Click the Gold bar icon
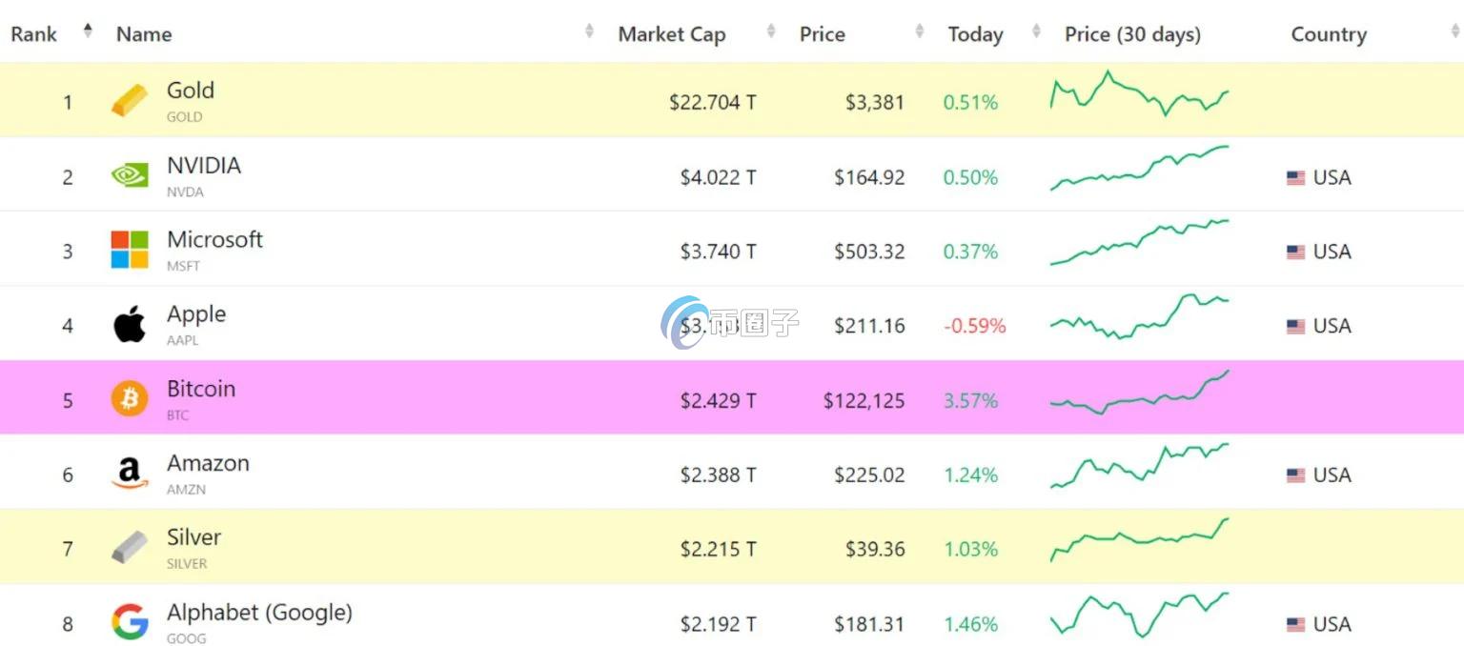This screenshot has height=646, width=1464. click(x=130, y=101)
